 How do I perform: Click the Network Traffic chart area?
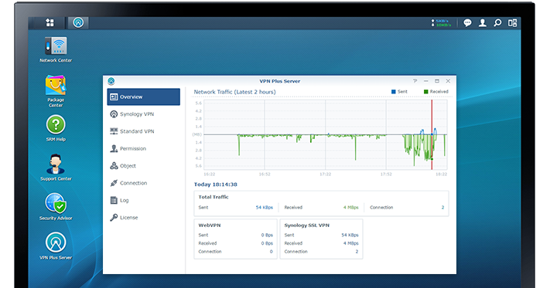[x=325, y=134]
